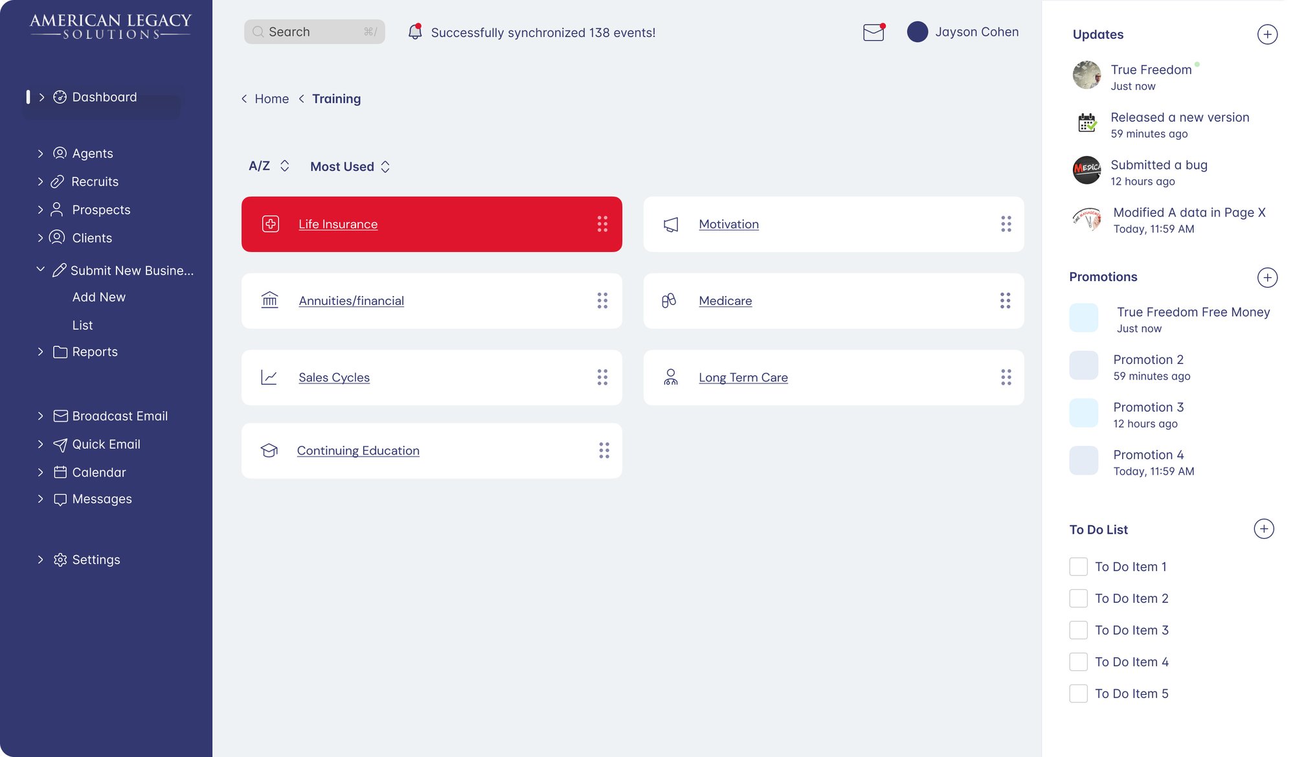Click the plus icon beside Updates
Image resolution: width=1295 pixels, height=757 pixels.
pyautogui.click(x=1267, y=34)
